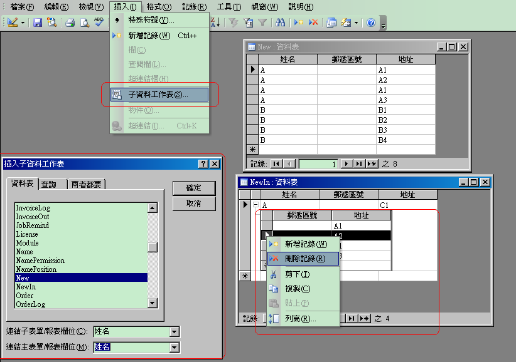Image resolution: width=516 pixels, height=362 pixels.
Task: Choose 新增記錄(W) in the Insert menu
Action: pyautogui.click(x=159, y=36)
